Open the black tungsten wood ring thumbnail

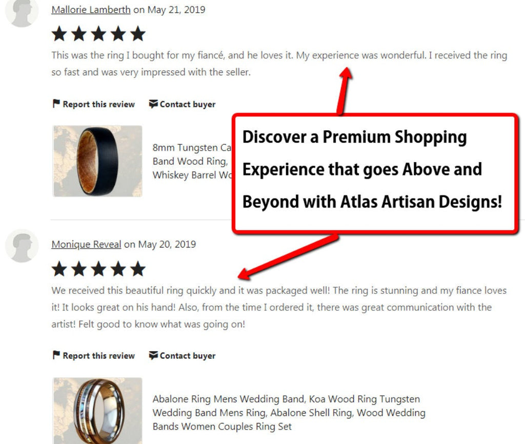pos(97,161)
